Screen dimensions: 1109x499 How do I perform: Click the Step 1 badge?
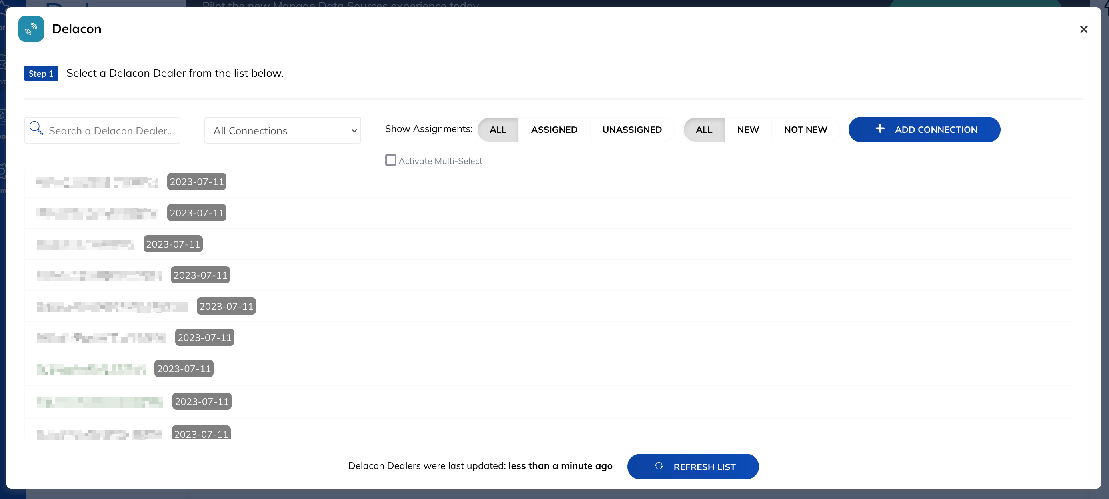point(41,74)
